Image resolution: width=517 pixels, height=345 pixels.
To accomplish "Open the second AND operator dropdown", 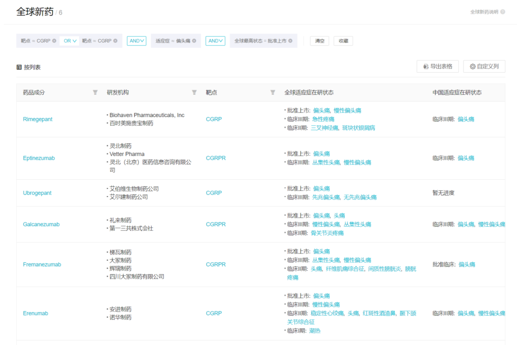I will pos(215,41).
